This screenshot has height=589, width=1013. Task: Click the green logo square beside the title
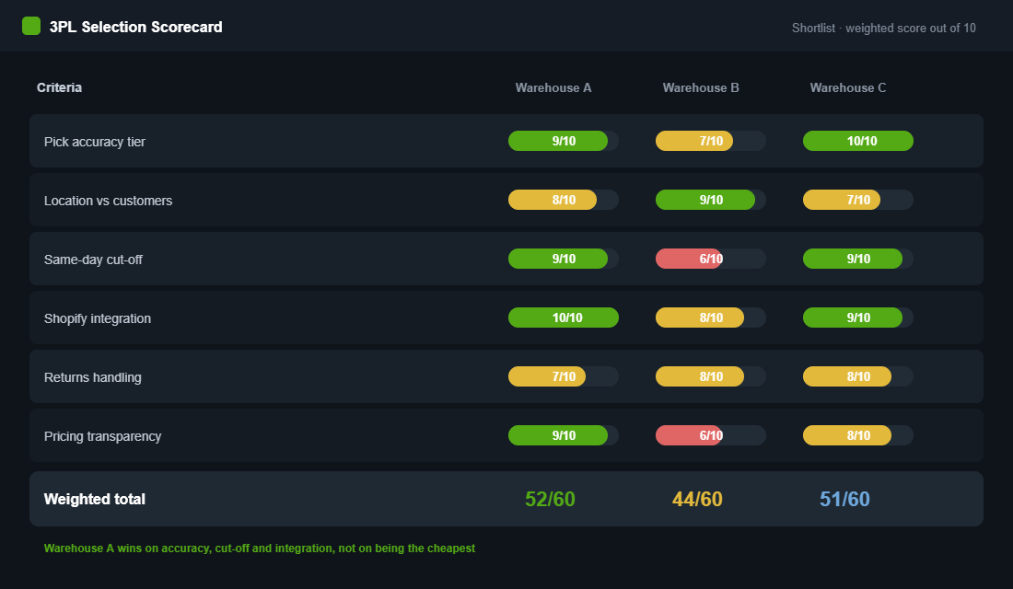click(x=31, y=26)
